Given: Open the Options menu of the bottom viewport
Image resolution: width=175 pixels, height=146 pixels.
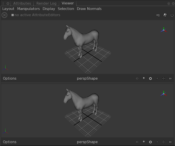Looking at the screenshot, I should click(x=10, y=142).
